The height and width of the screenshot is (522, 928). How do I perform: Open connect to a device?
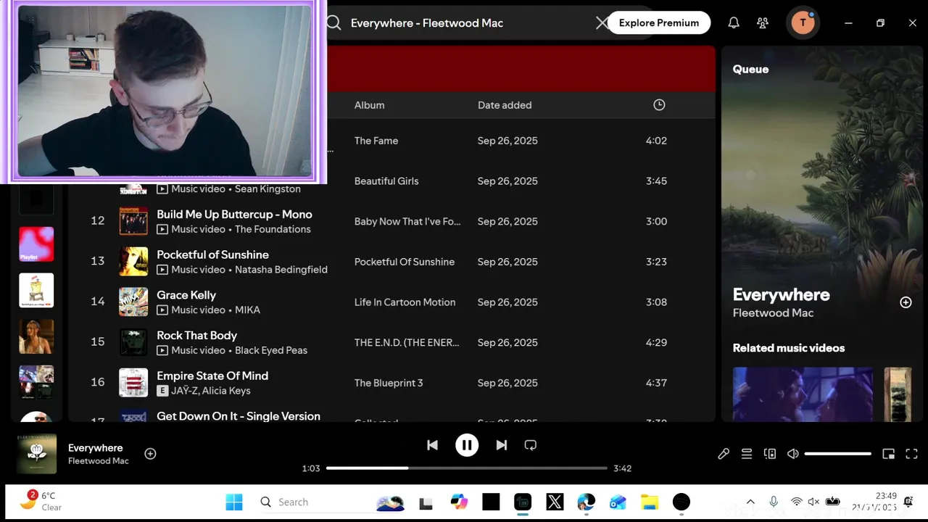(x=770, y=454)
